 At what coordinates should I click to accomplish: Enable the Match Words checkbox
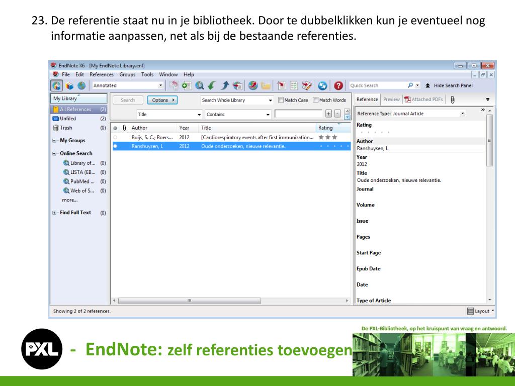(x=316, y=100)
